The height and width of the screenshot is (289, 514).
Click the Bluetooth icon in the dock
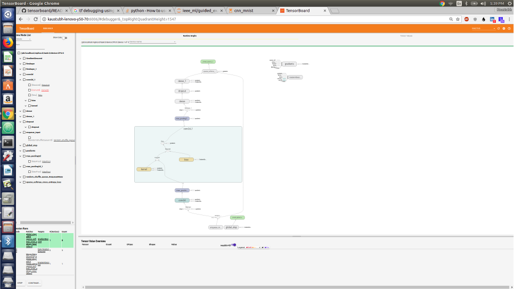coord(8,242)
